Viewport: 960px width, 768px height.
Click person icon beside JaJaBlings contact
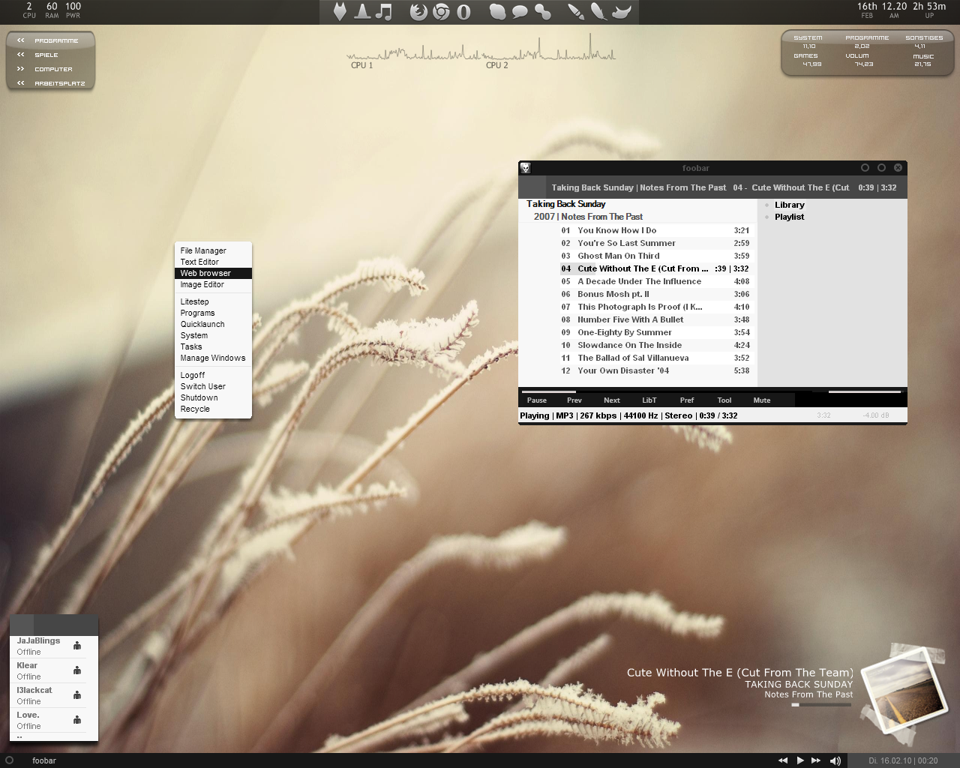pyautogui.click(x=77, y=645)
